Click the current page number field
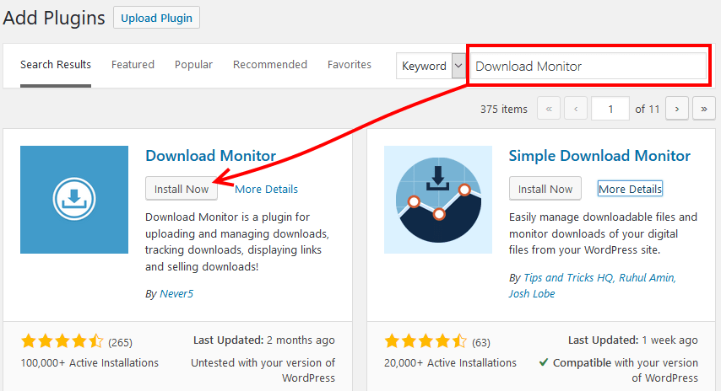The image size is (721, 391). tap(610, 109)
